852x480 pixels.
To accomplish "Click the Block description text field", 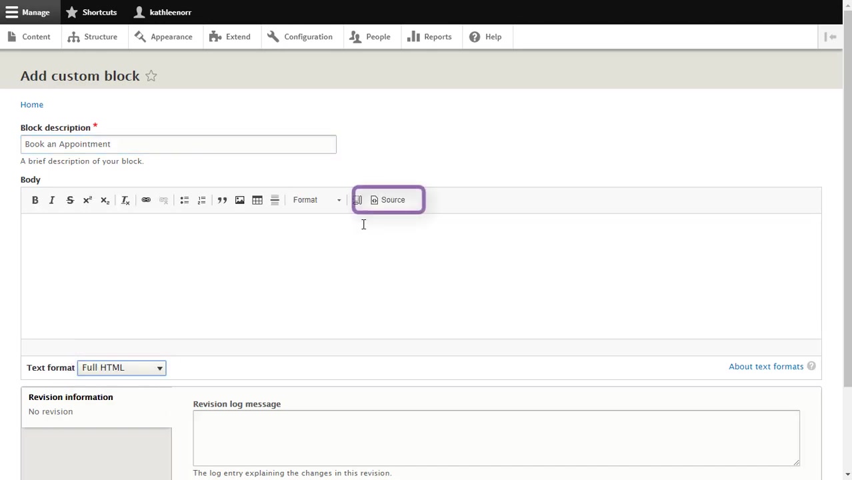I will click(178, 144).
